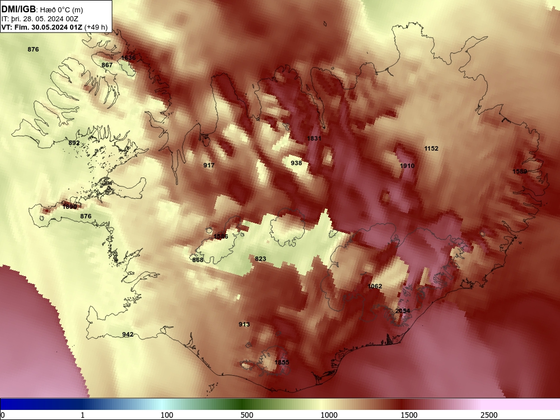
Task: Select the IT: þri. 28. 05. 2024 00Z line
Action: (x=40, y=19)
